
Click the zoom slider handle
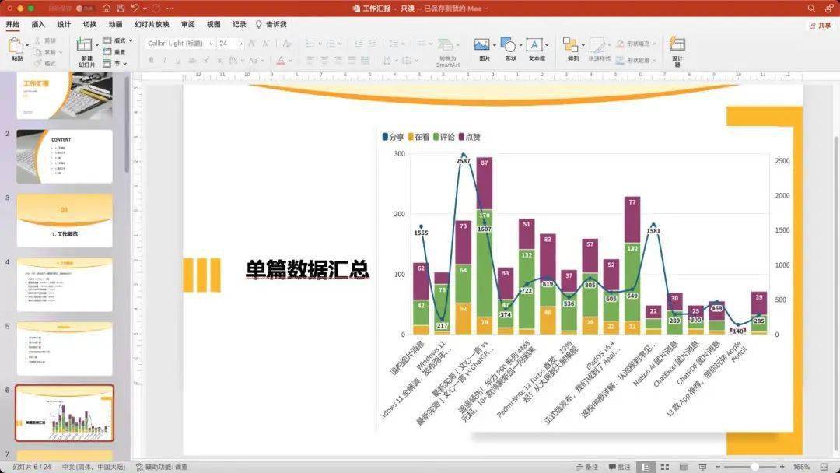click(x=754, y=467)
